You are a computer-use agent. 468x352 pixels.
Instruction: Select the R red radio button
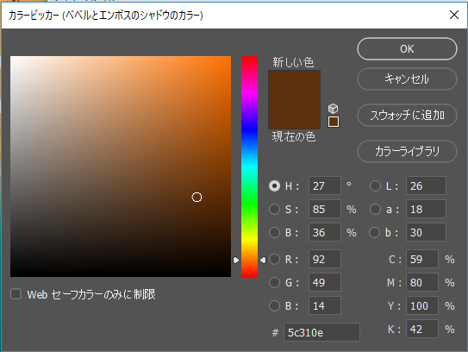pyautogui.click(x=274, y=259)
